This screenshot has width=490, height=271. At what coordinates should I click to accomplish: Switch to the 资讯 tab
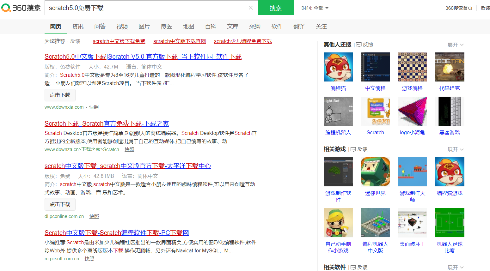78,27
